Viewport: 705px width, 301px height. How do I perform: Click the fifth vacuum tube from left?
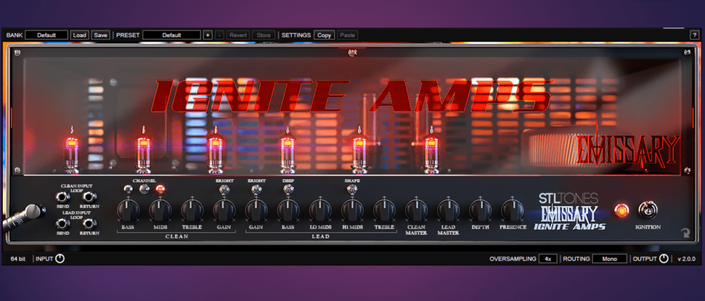tap(359, 150)
